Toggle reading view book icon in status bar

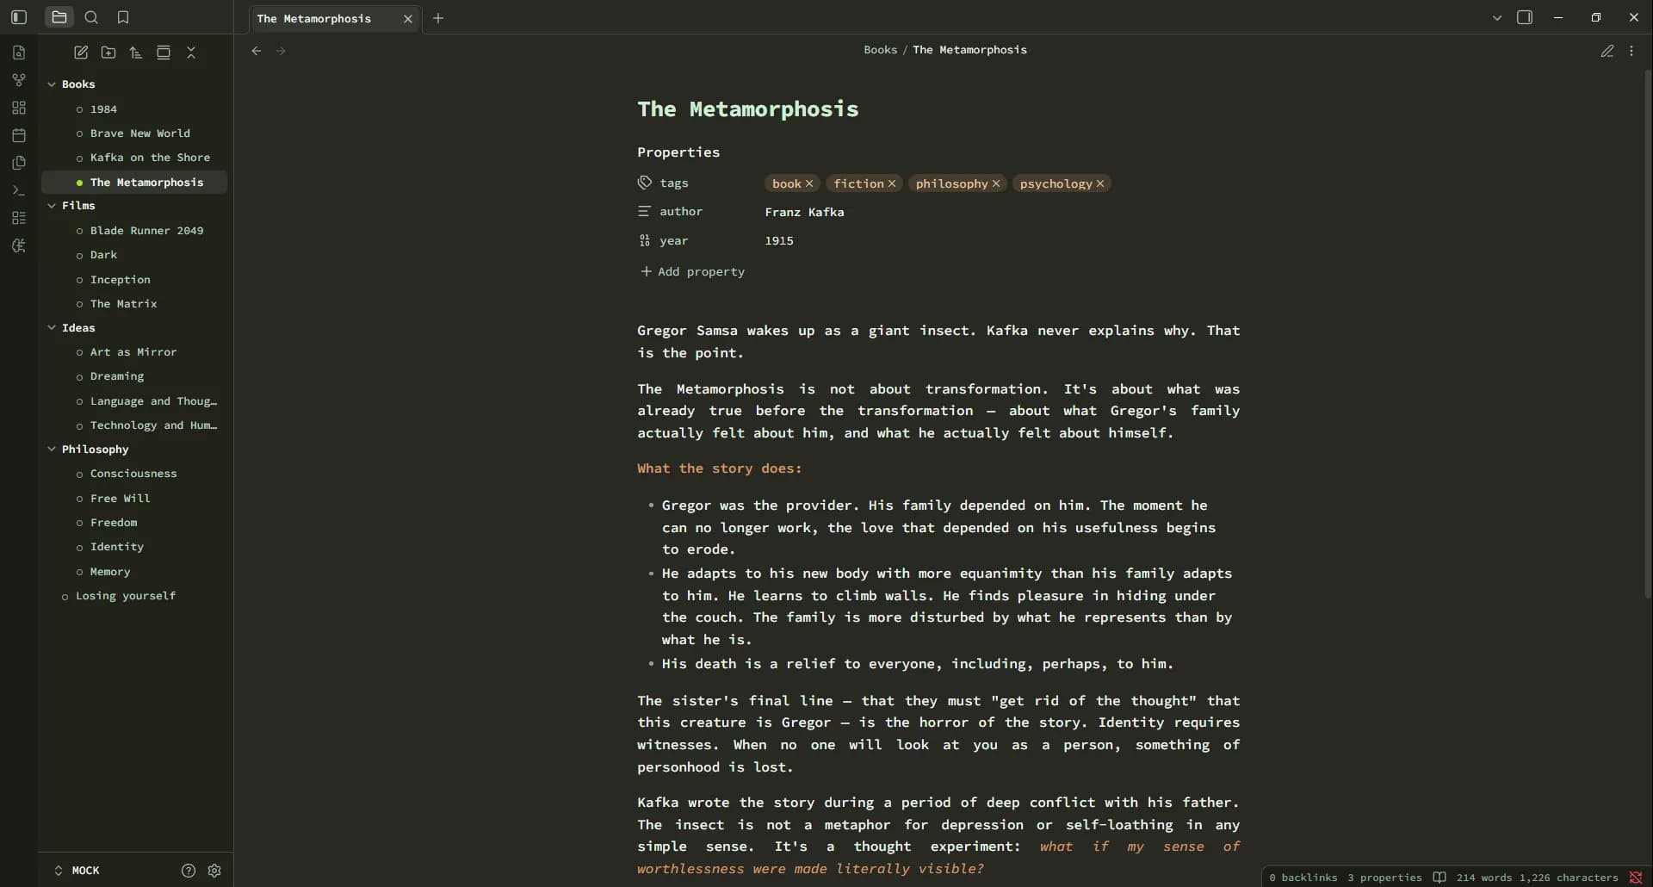point(1439,878)
